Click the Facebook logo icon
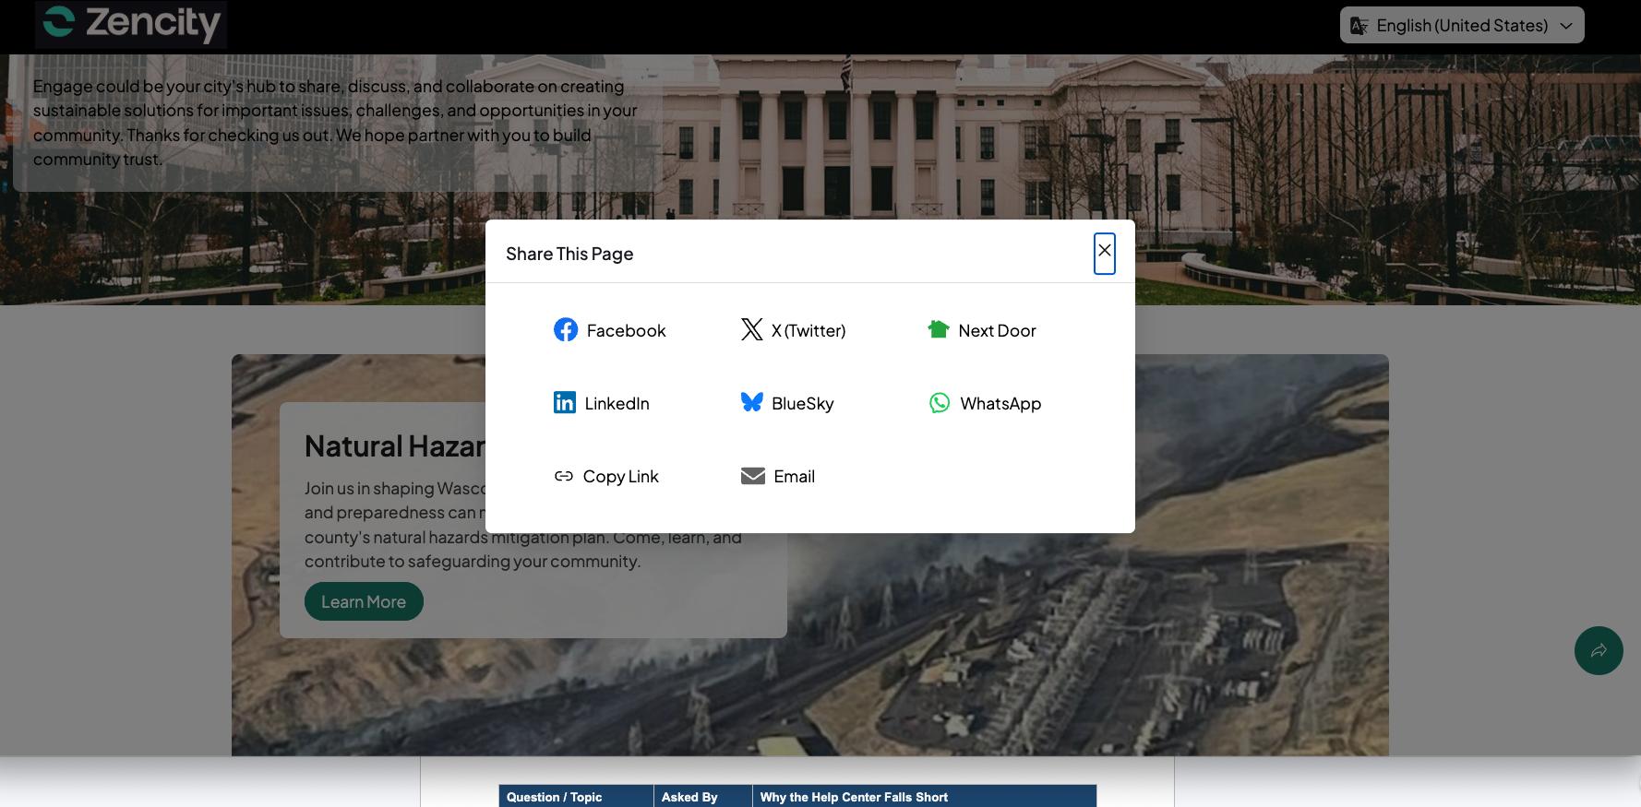This screenshot has width=1641, height=807. coord(565,330)
